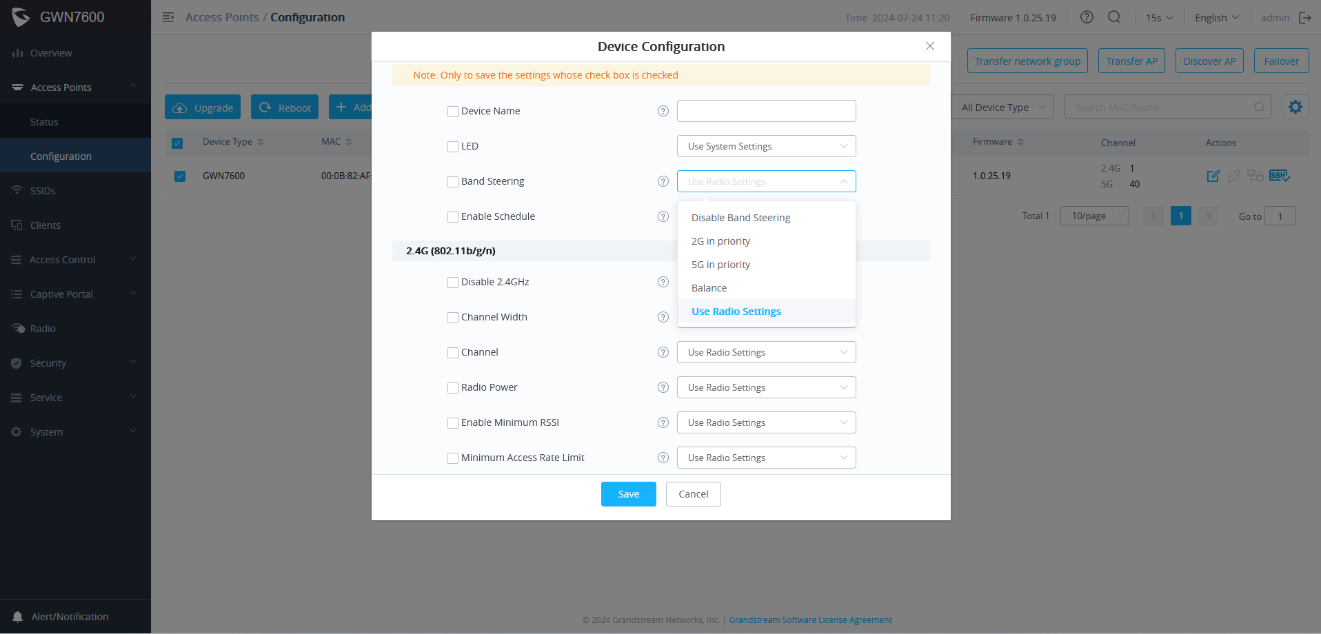
Task: Open the LED Use System Settings dropdown
Action: pyautogui.click(x=766, y=146)
